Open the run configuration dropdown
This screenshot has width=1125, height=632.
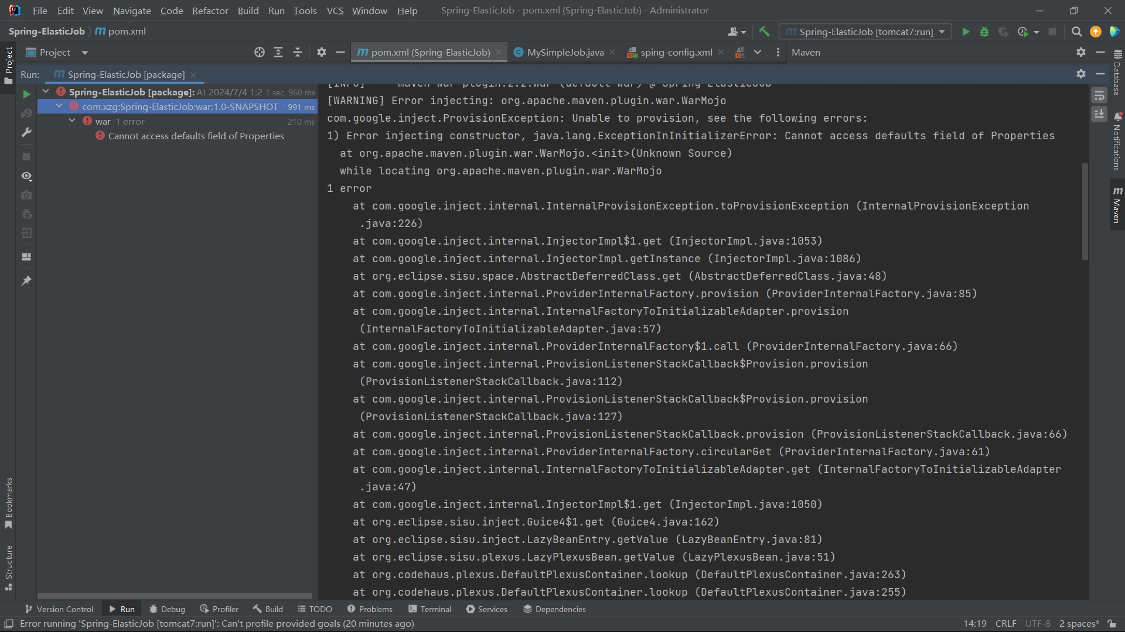pyautogui.click(x=865, y=32)
